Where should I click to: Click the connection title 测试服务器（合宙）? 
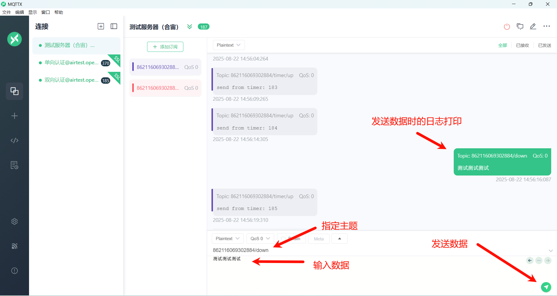click(154, 27)
